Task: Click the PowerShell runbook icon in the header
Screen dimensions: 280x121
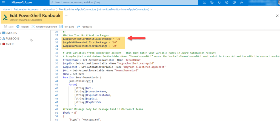Action: pos(5,17)
